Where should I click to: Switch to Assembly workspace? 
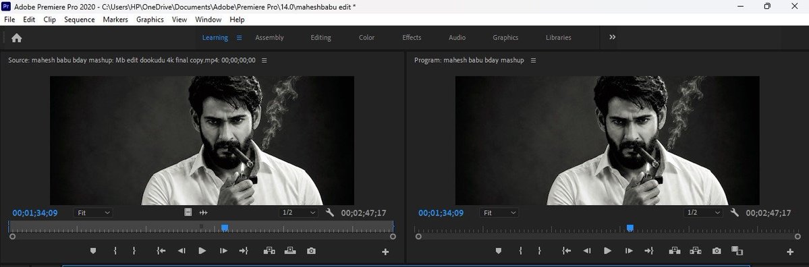tap(269, 38)
